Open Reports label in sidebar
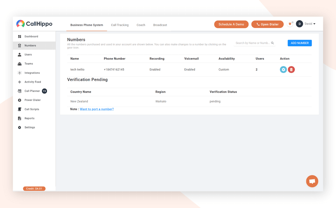336x208 pixels. 29,118
